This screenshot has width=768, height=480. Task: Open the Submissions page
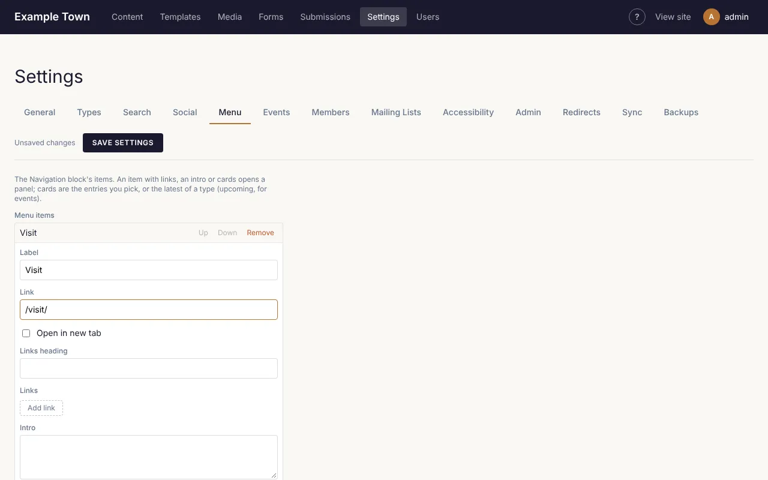coord(325,17)
